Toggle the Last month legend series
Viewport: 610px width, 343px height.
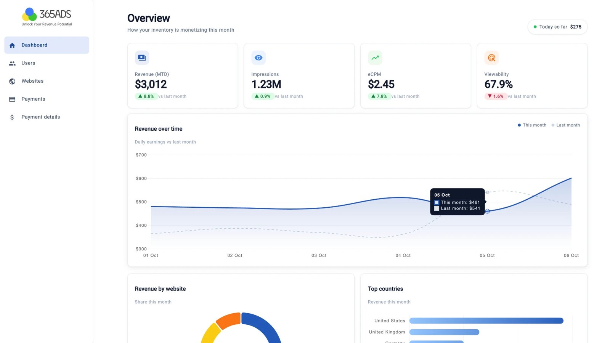tap(565, 125)
